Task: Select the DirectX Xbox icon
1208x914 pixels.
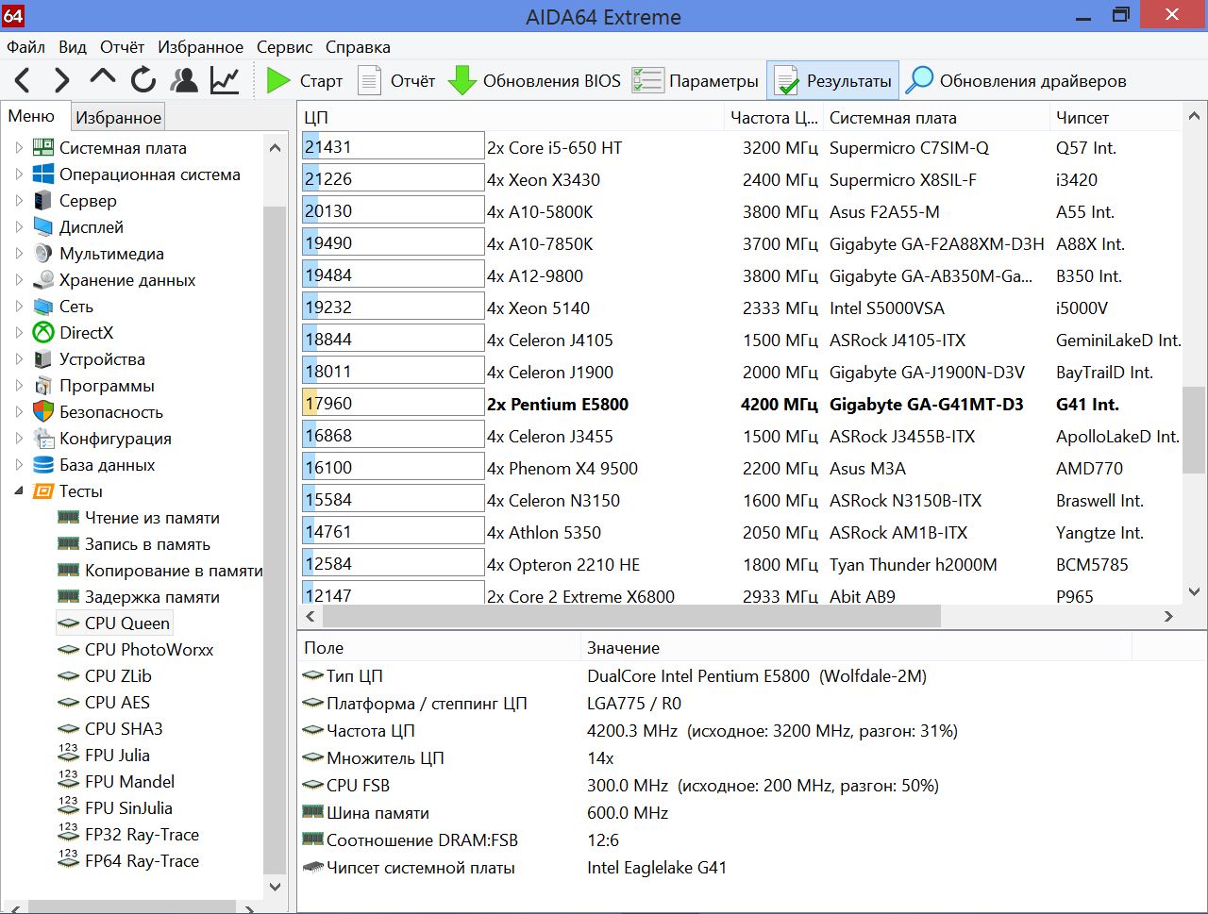Action: tap(43, 333)
